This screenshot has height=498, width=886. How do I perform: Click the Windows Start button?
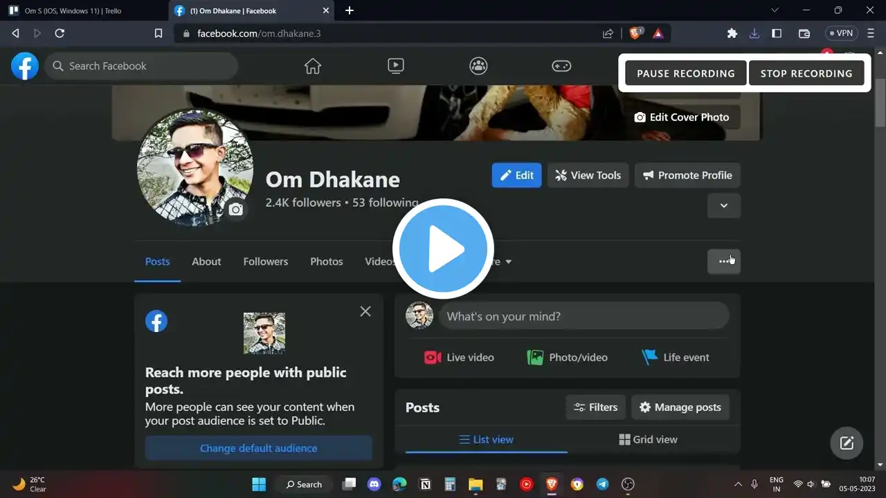click(x=259, y=484)
